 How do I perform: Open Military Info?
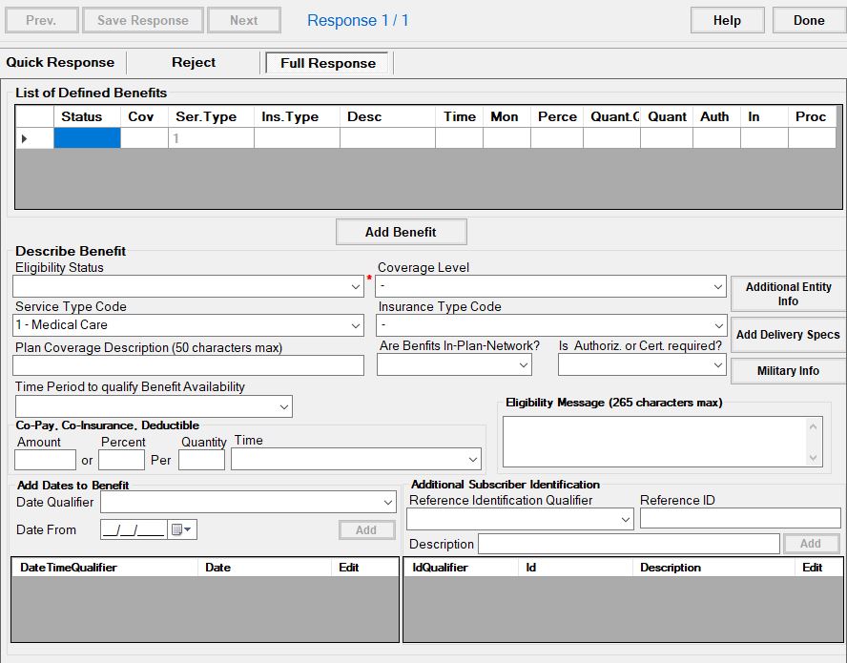tap(788, 371)
